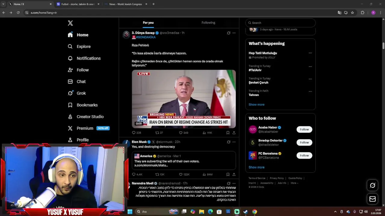Screen dimensions: 385x216
Task: Open Steam from the taskbar
Action: pos(246,211)
